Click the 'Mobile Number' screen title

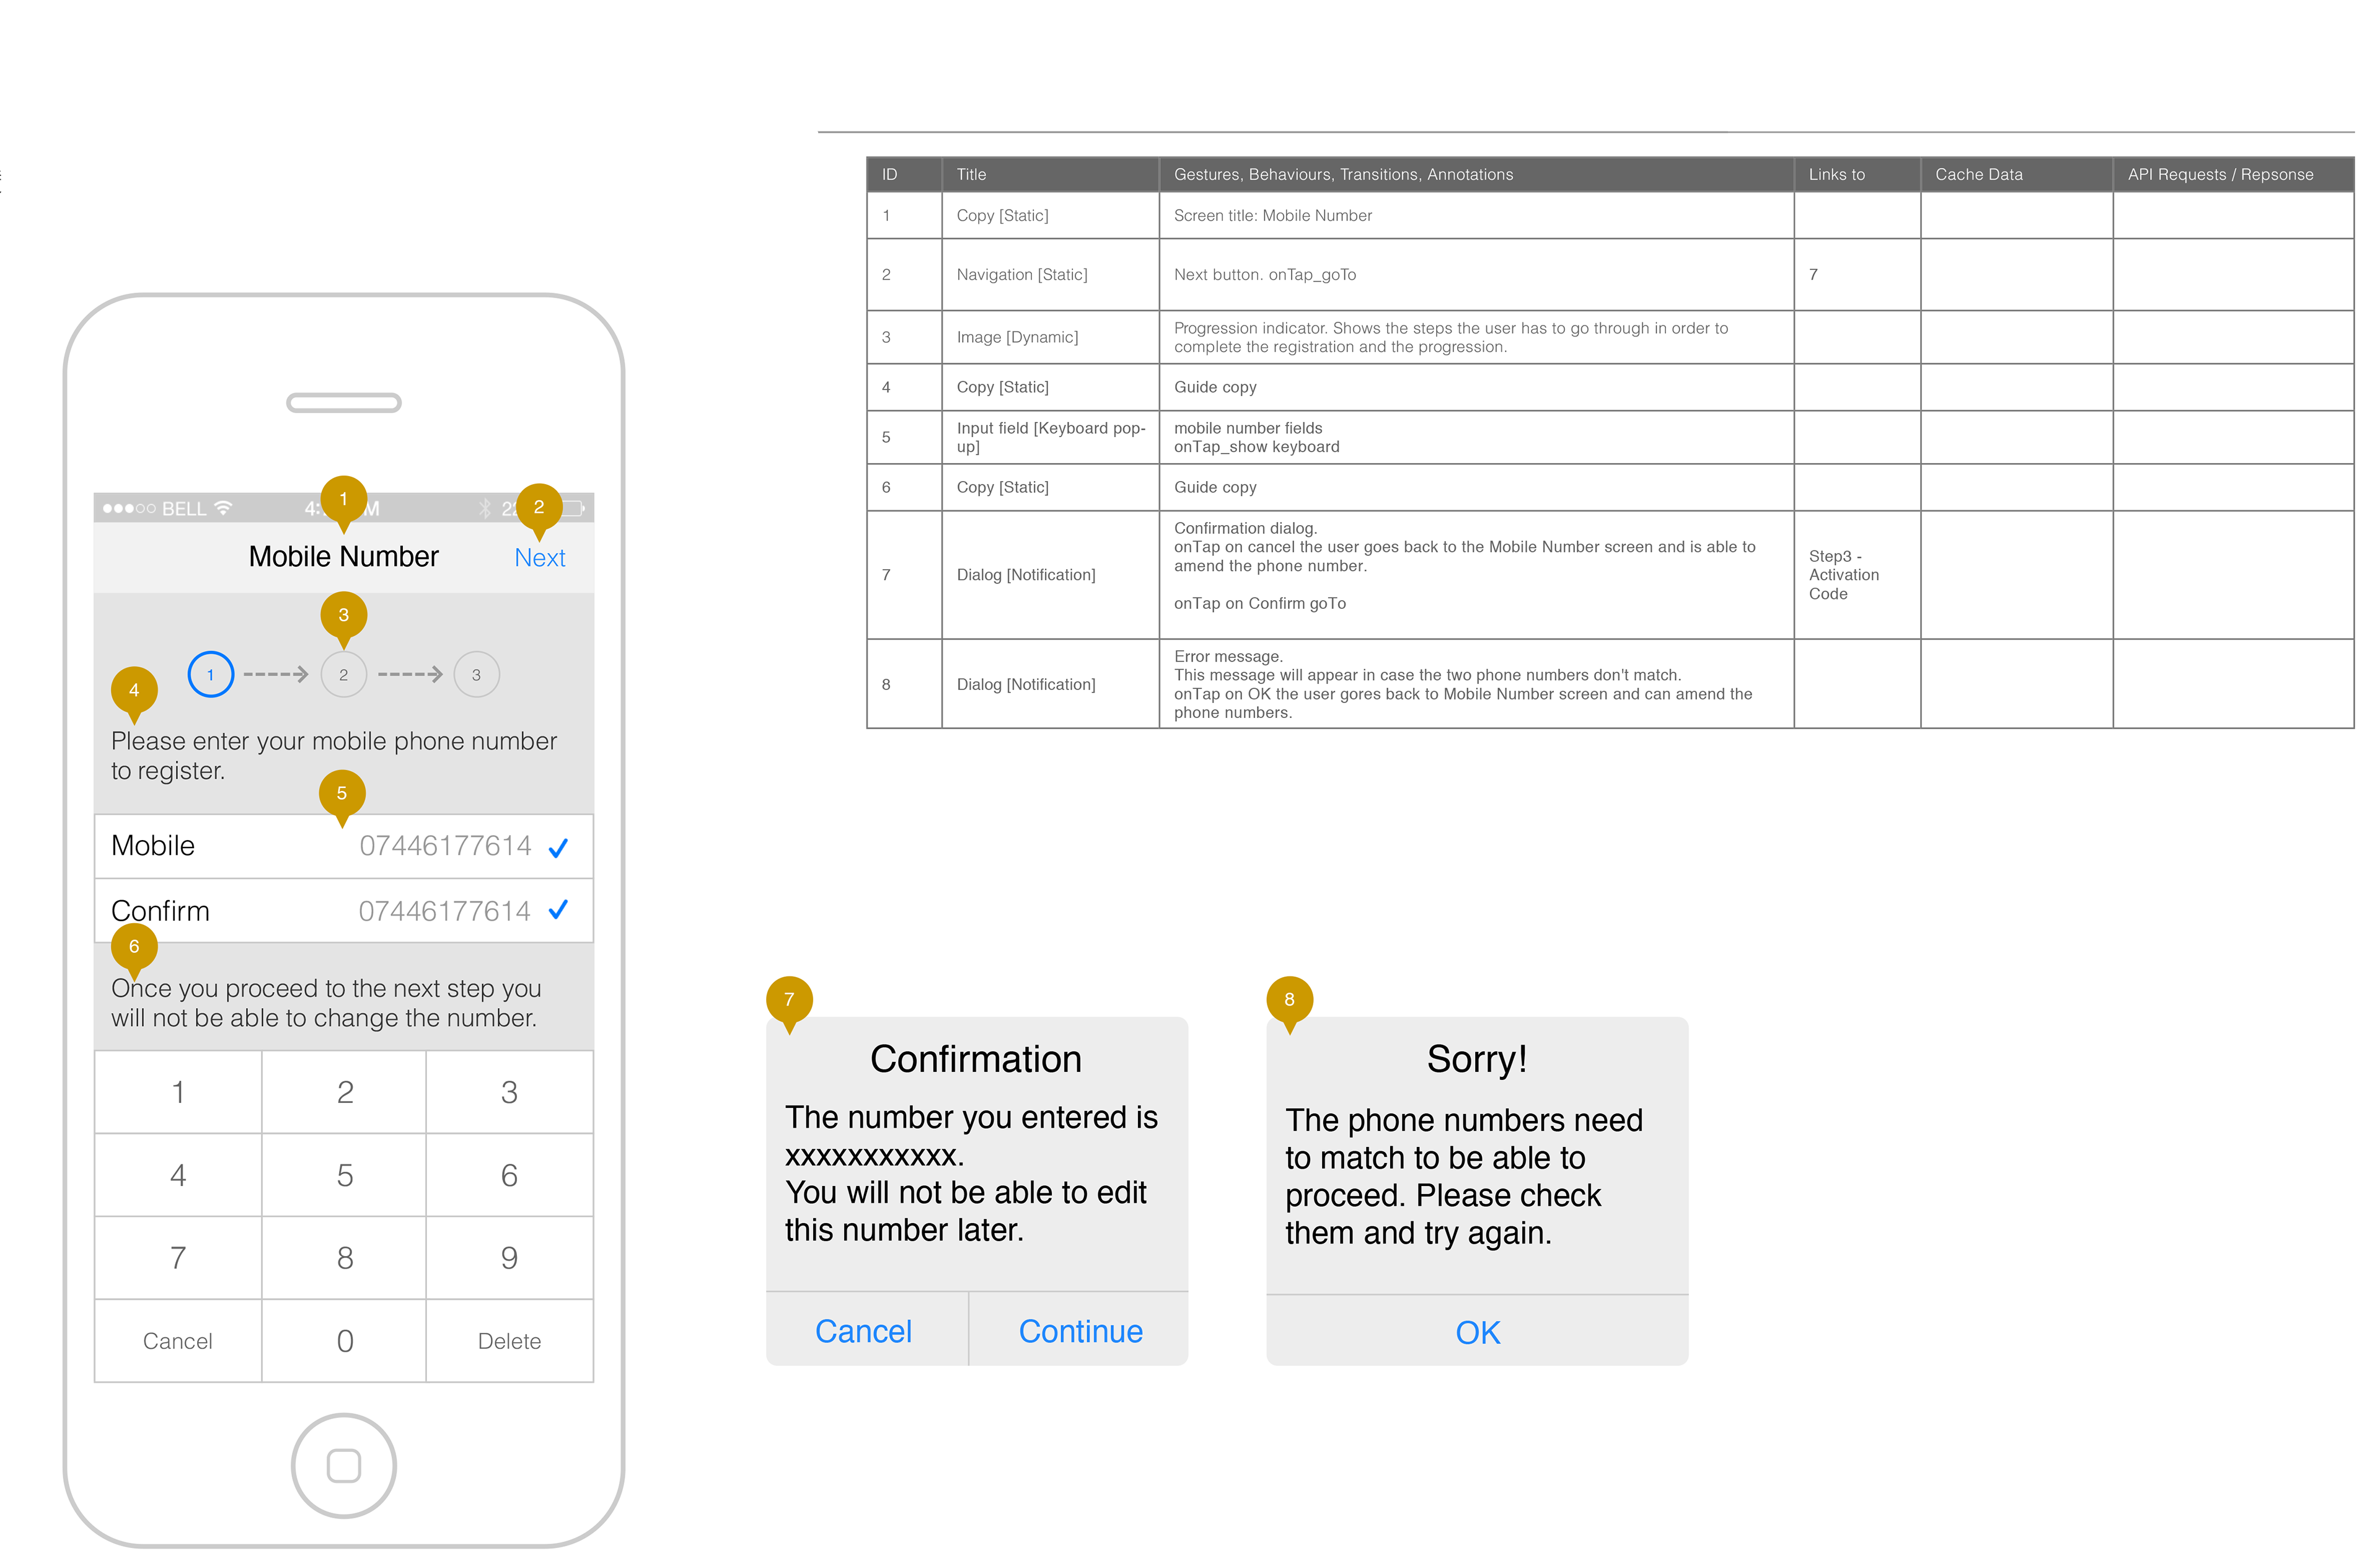(343, 556)
